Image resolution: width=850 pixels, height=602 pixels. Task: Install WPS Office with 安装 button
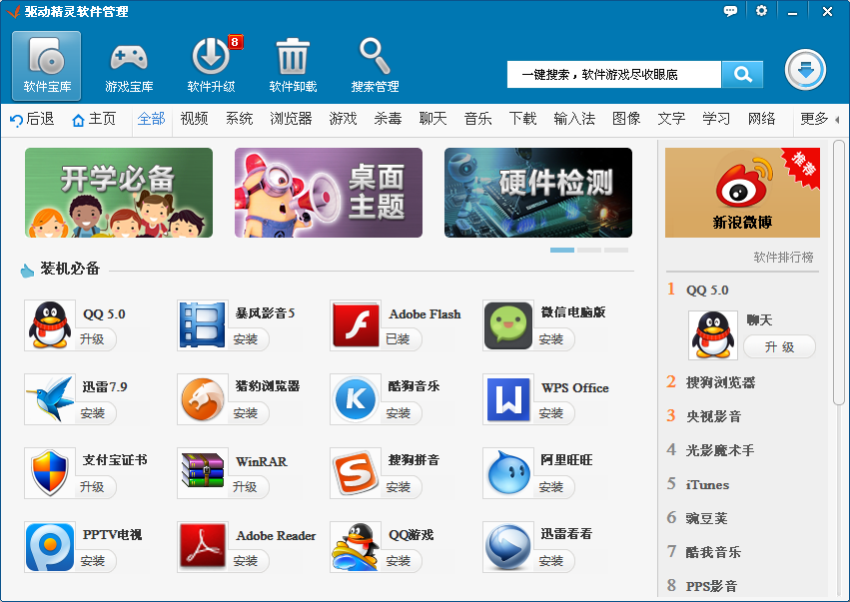coord(551,413)
